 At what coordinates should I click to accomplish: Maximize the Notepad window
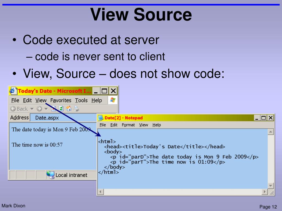point(264,118)
